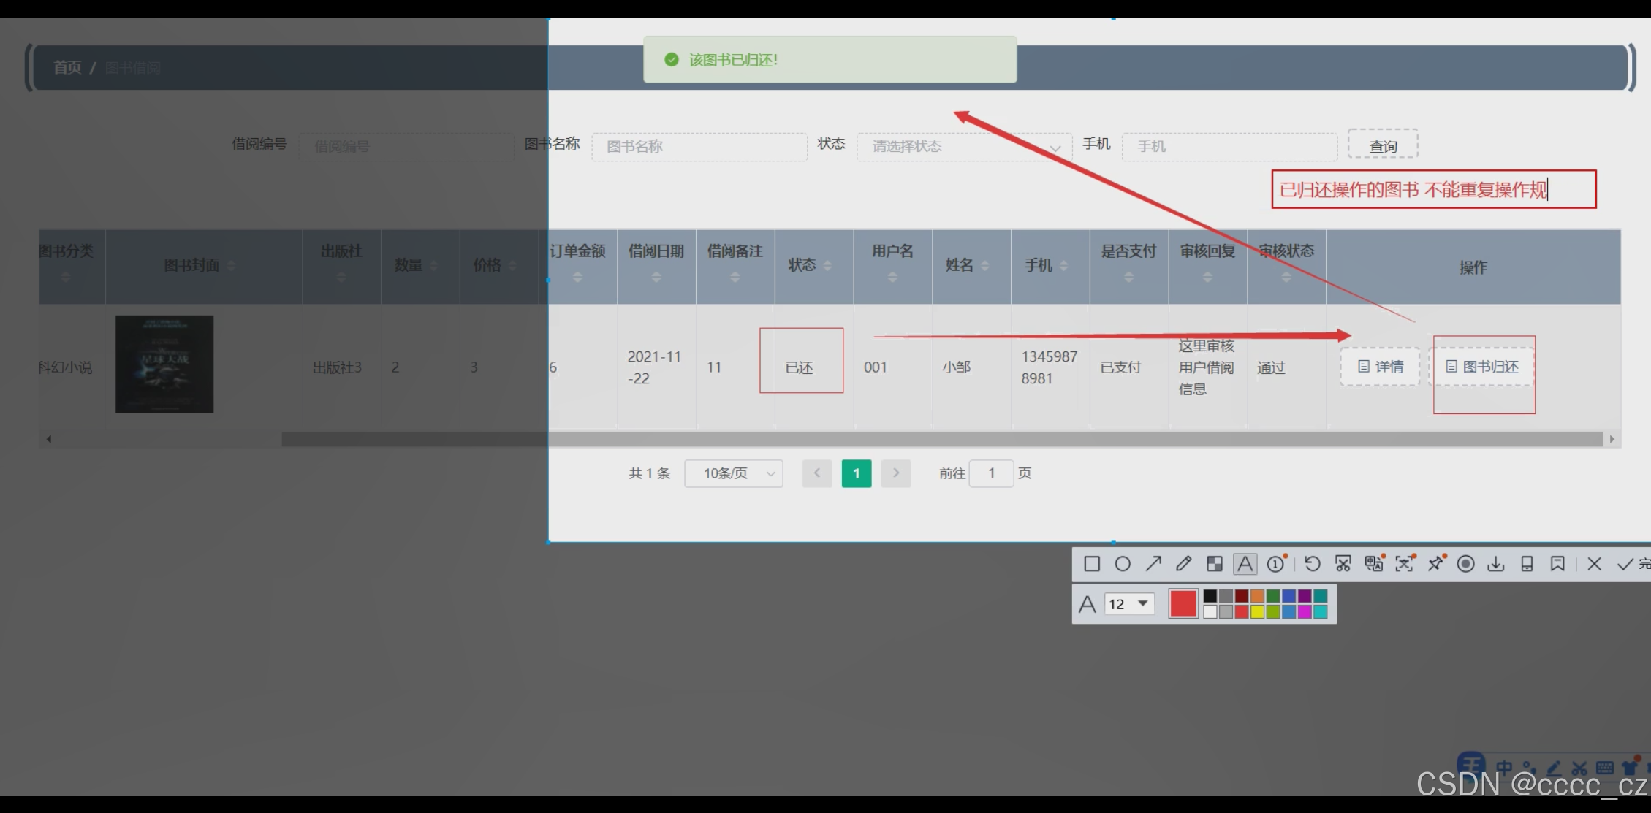Select the ellipse drawing tool
The image size is (1651, 813).
coord(1123,564)
